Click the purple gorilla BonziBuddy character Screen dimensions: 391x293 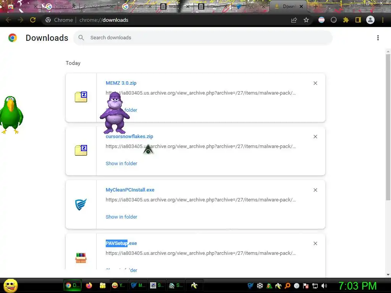coord(115,113)
